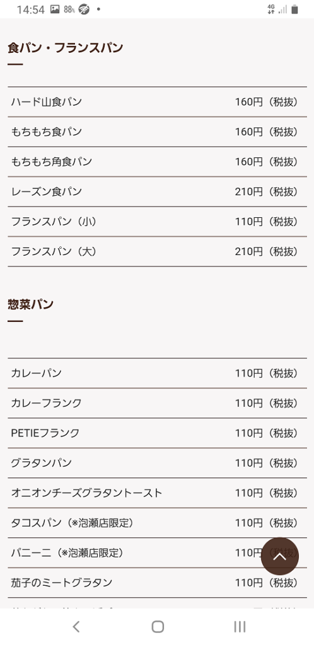Tap the タコスパン（※泡瀬店限定） entry

tap(157, 523)
